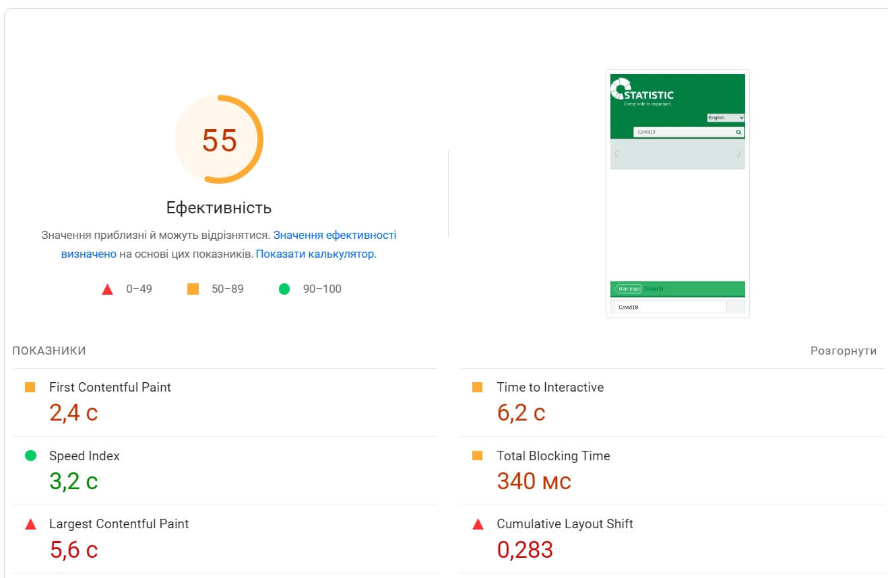Image resolution: width=888 pixels, height=578 pixels.
Task: Click the Covid19 search field in the preview header
Action: pyautogui.click(x=683, y=133)
